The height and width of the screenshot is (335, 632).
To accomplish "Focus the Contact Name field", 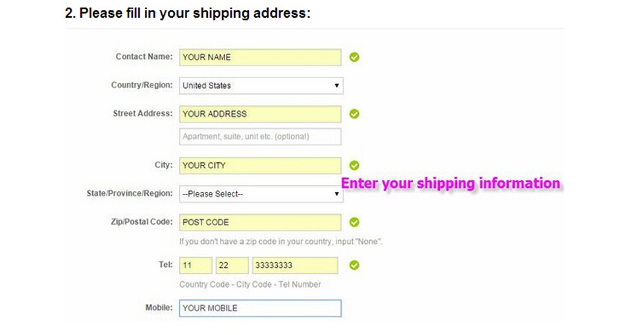I will point(260,57).
